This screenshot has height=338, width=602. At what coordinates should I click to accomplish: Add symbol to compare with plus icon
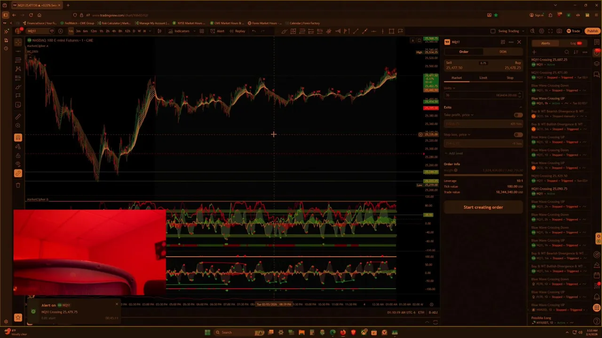coord(60,31)
